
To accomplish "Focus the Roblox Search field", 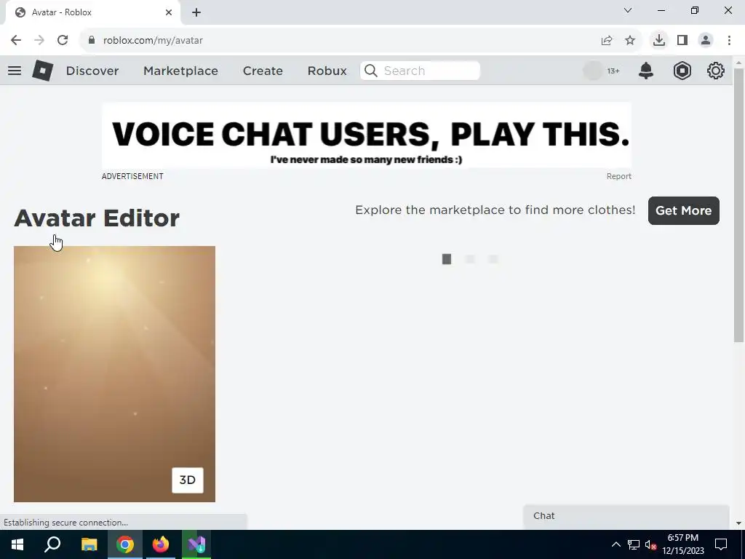I will pyautogui.click(x=420, y=71).
